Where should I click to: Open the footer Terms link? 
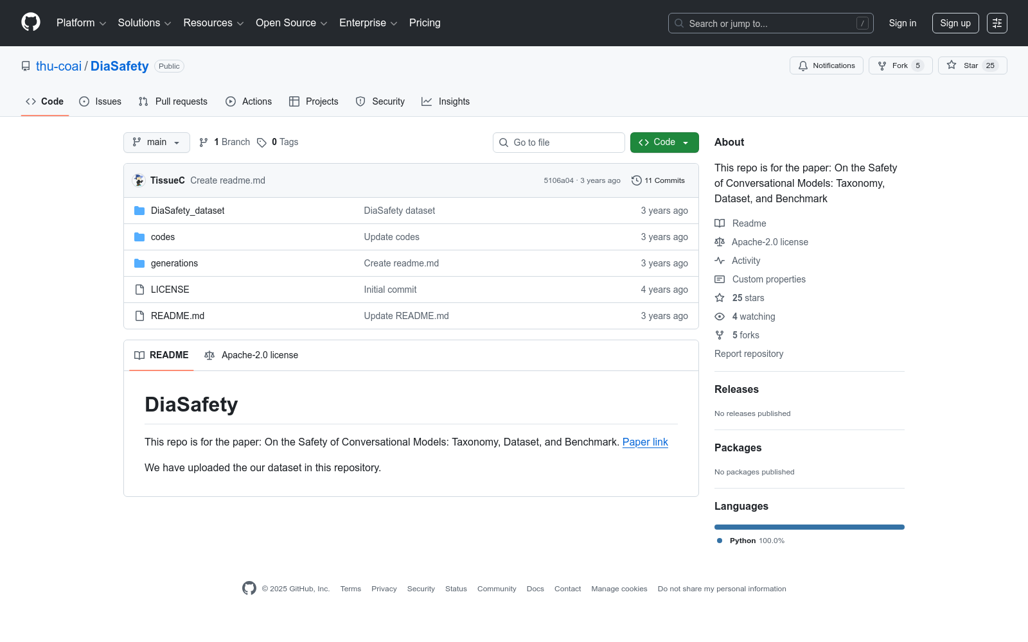[351, 589]
